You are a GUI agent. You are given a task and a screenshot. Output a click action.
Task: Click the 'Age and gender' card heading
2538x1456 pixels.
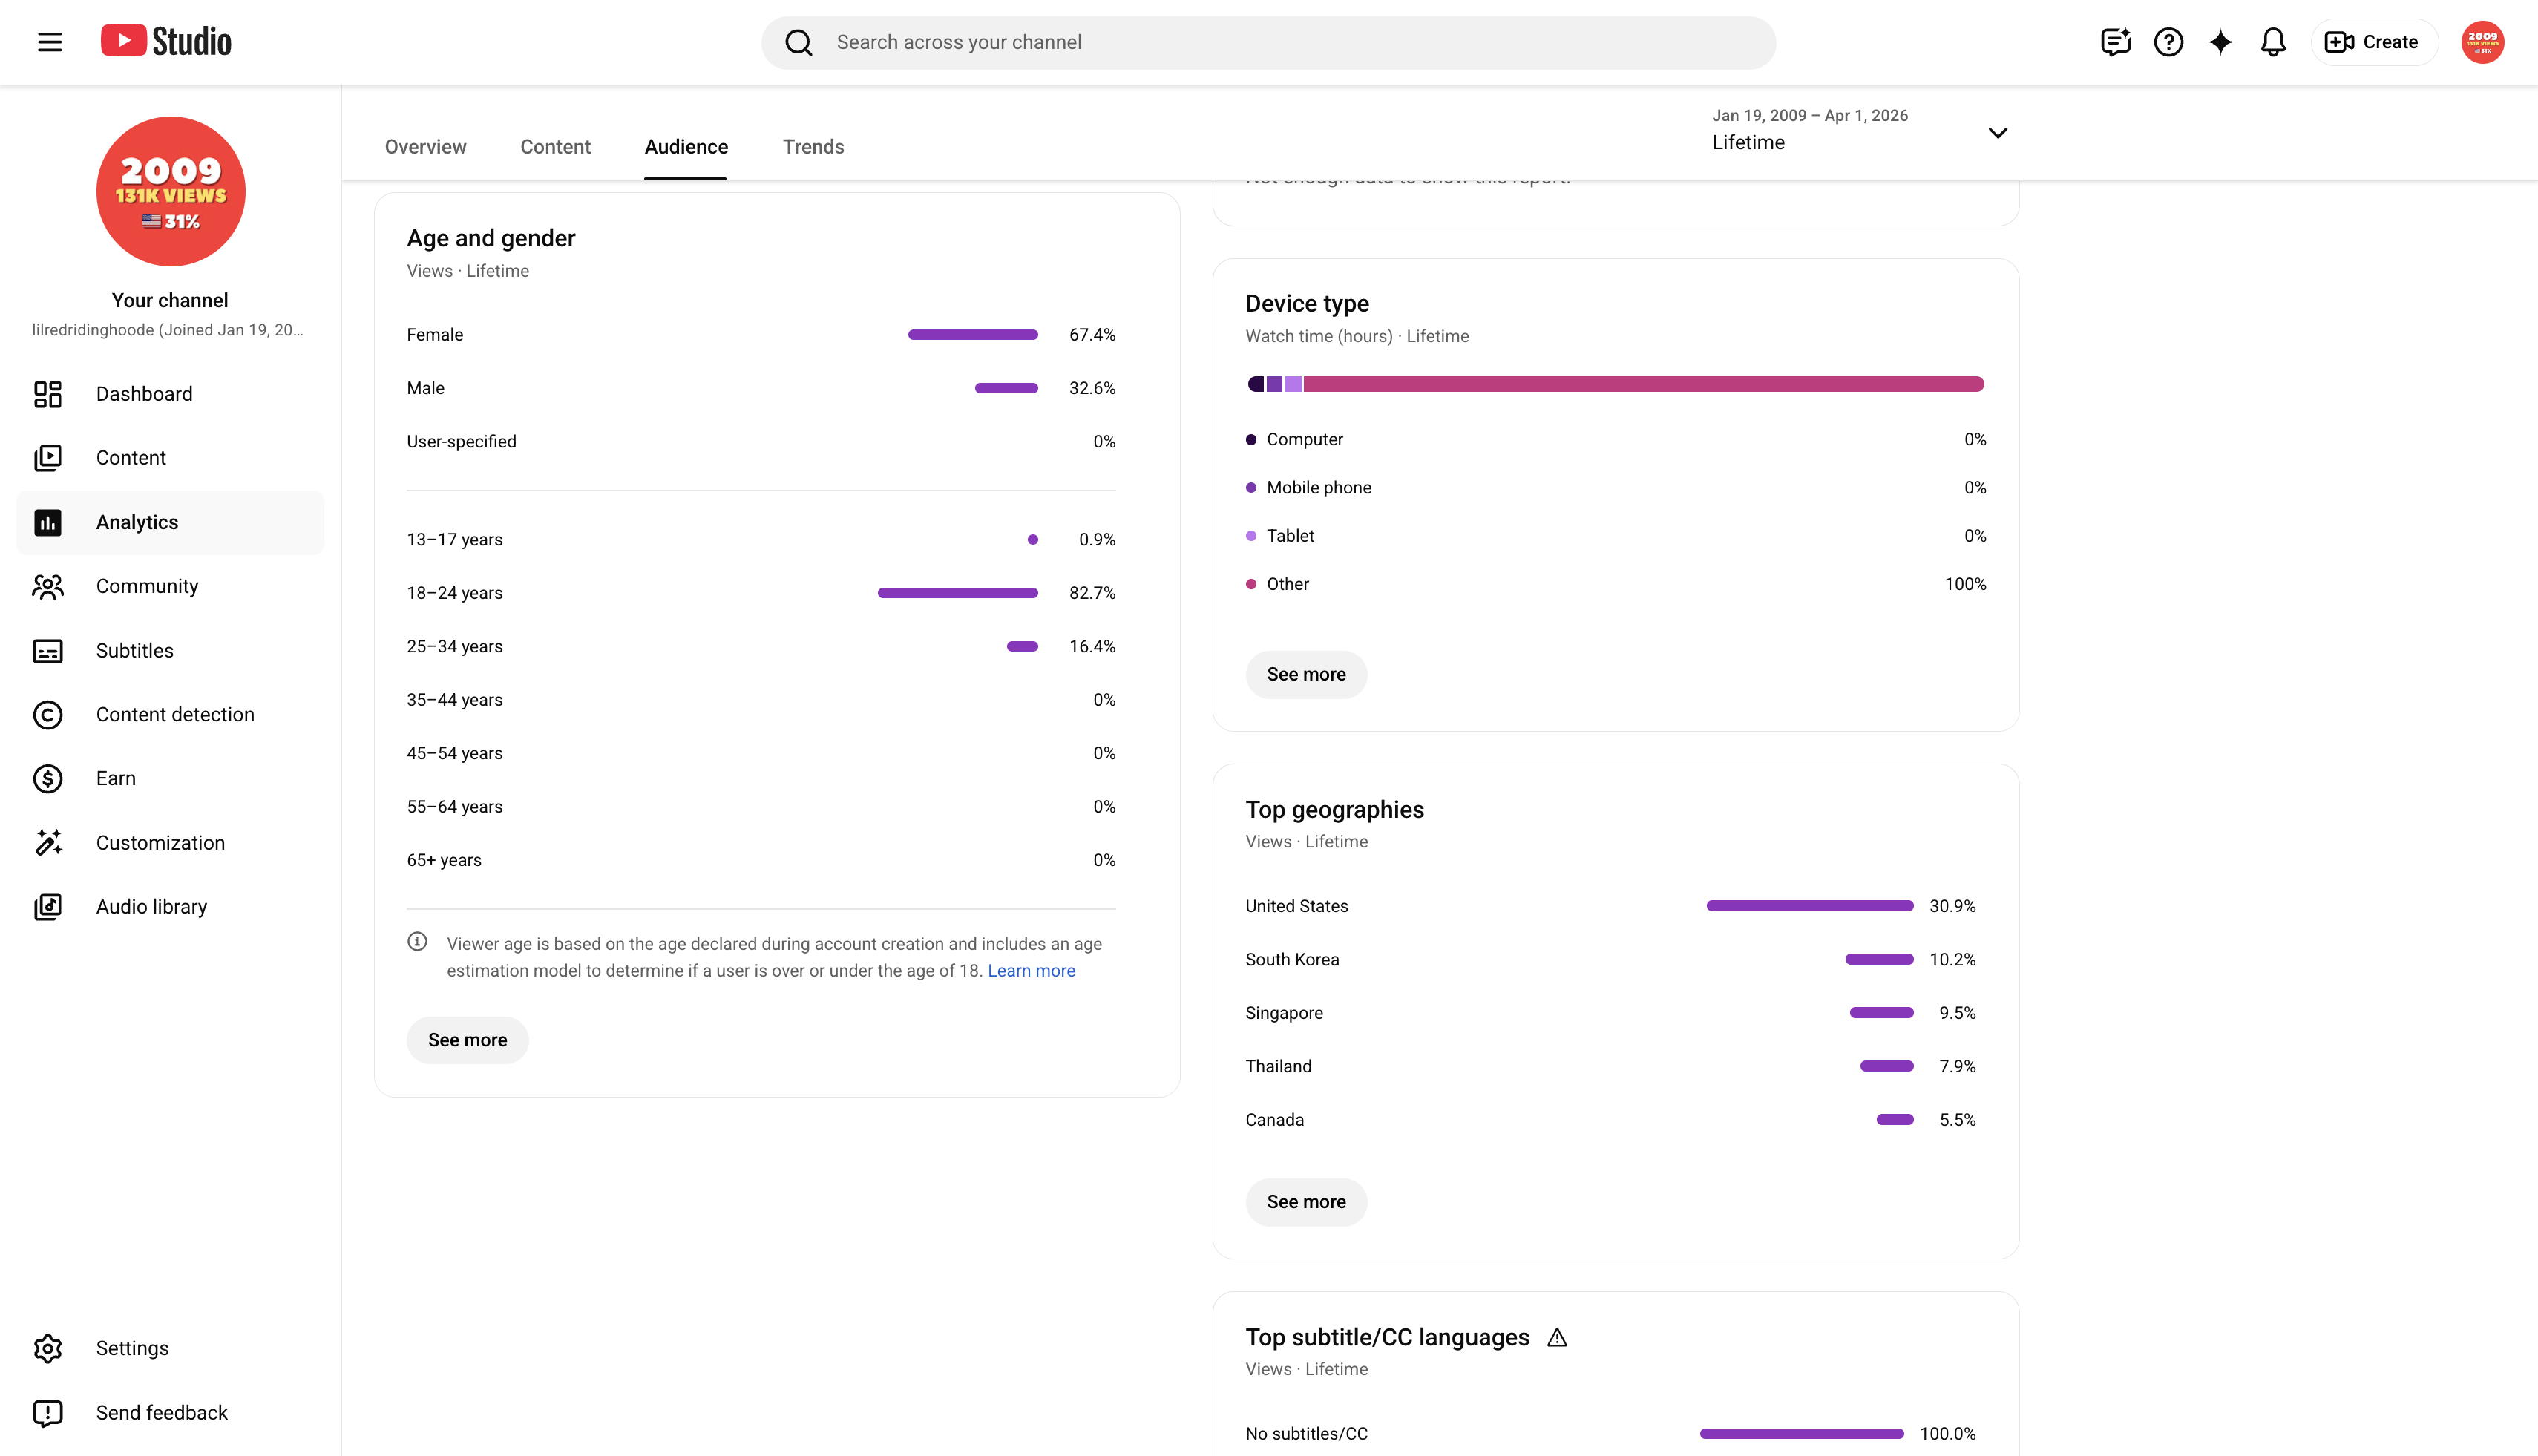pos(491,238)
